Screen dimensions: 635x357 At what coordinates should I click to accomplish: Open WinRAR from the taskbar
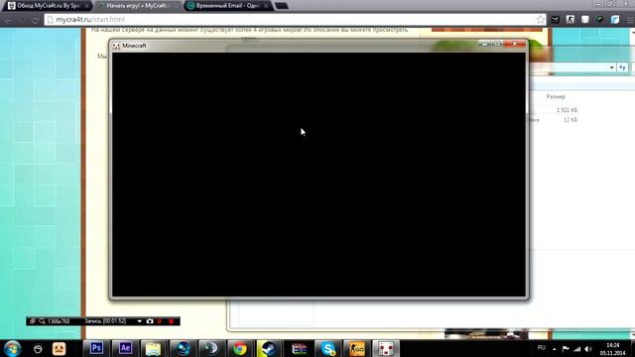pos(299,348)
